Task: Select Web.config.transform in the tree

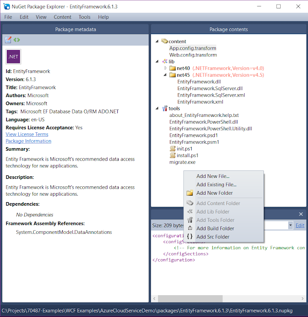Action: 193,55
